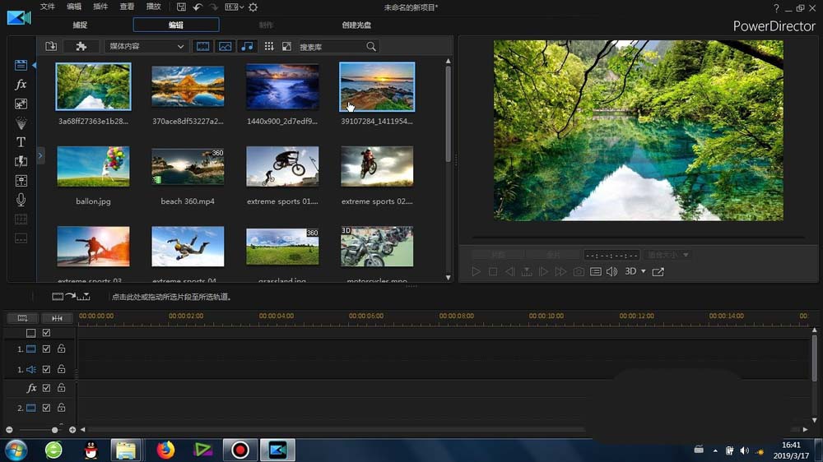Image resolution: width=823 pixels, height=462 pixels.
Task: Open the 媒体内容 dropdown
Action: point(146,47)
